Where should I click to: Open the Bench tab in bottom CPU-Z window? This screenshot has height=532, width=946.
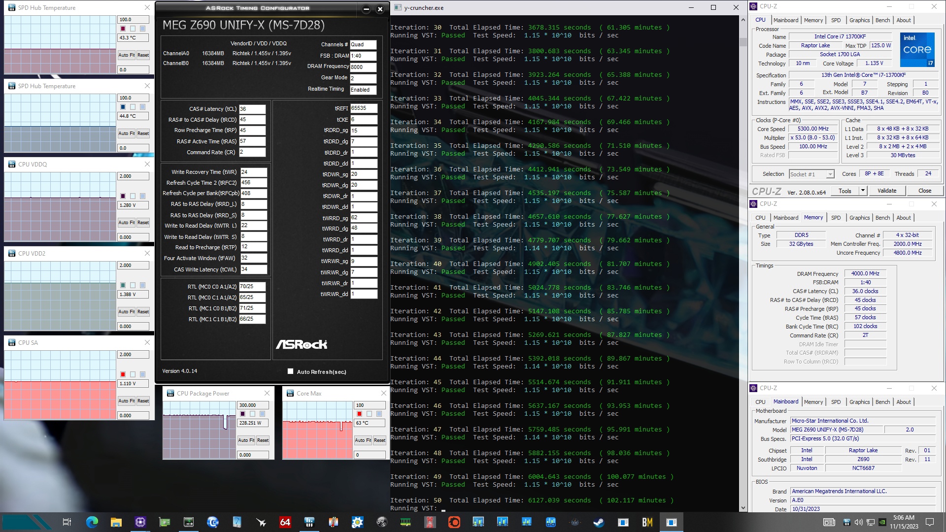pyautogui.click(x=882, y=402)
